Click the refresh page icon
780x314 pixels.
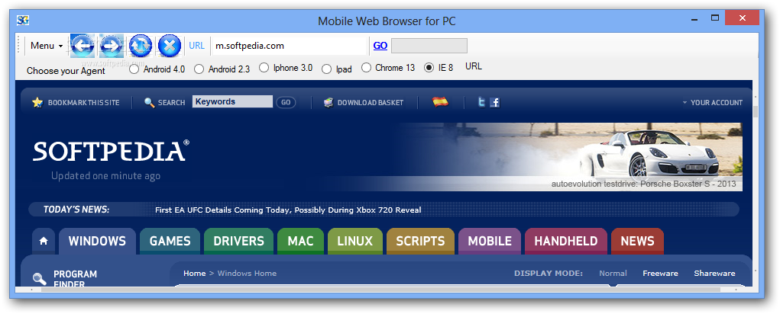(141, 46)
